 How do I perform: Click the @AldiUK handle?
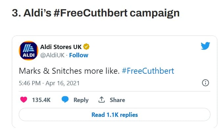(52, 55)
